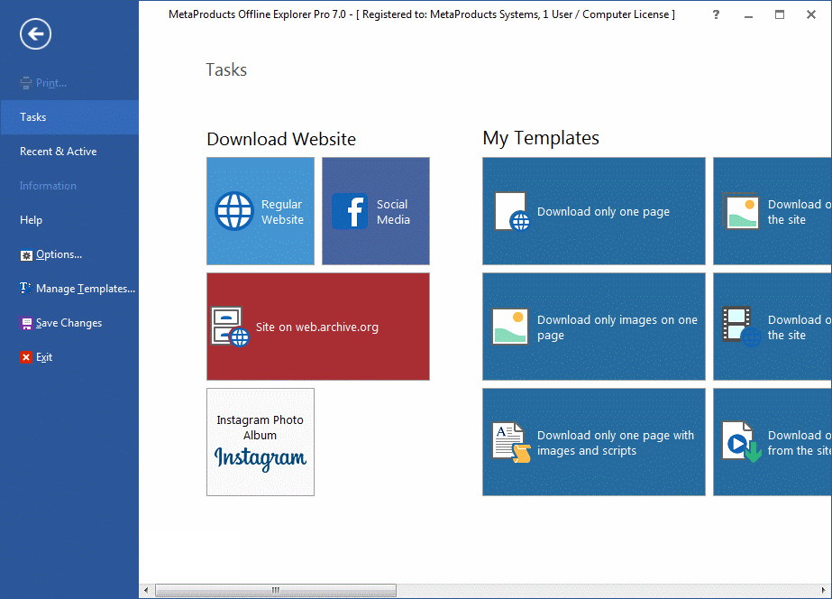The width and height of the screenshot is (832, 599).
Task: Click the picture icon for images on one page
Action: point(510,327)
